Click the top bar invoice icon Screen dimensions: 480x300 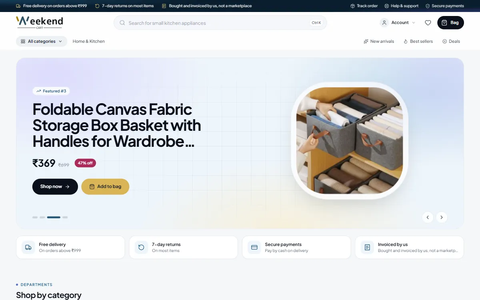pos(164,6)
